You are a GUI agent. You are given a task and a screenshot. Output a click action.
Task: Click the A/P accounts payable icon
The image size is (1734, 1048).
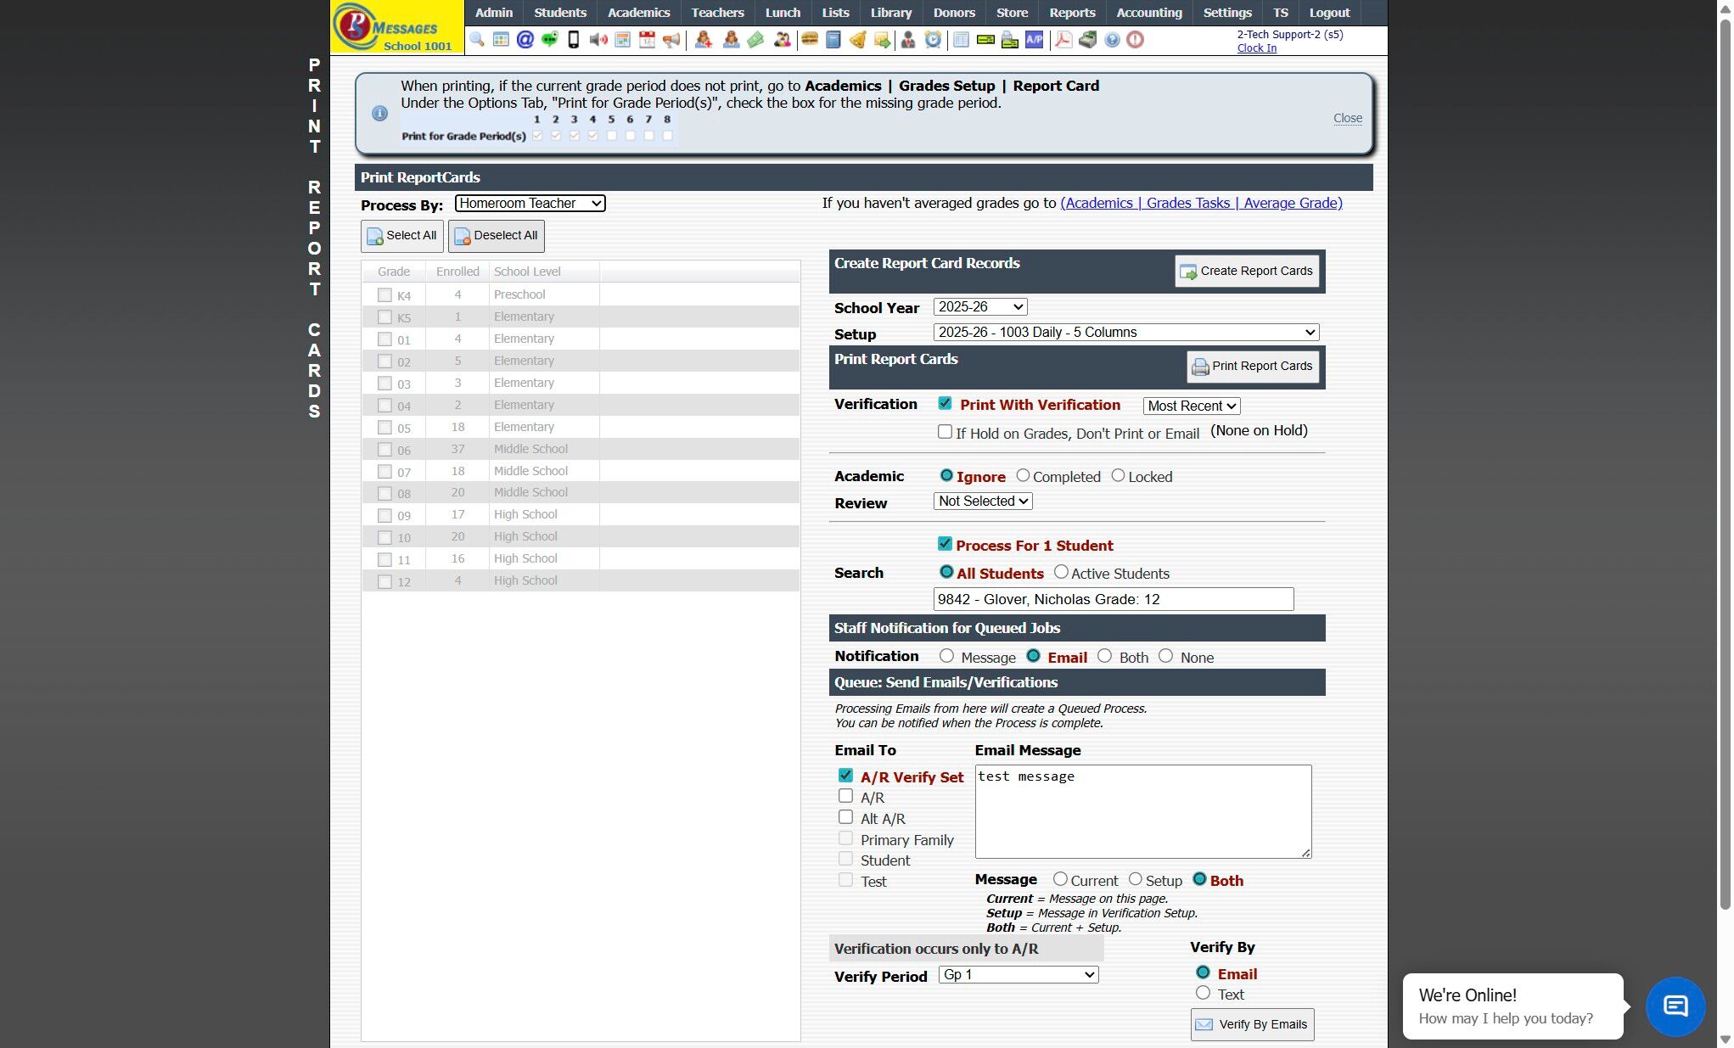point(1034,40)
